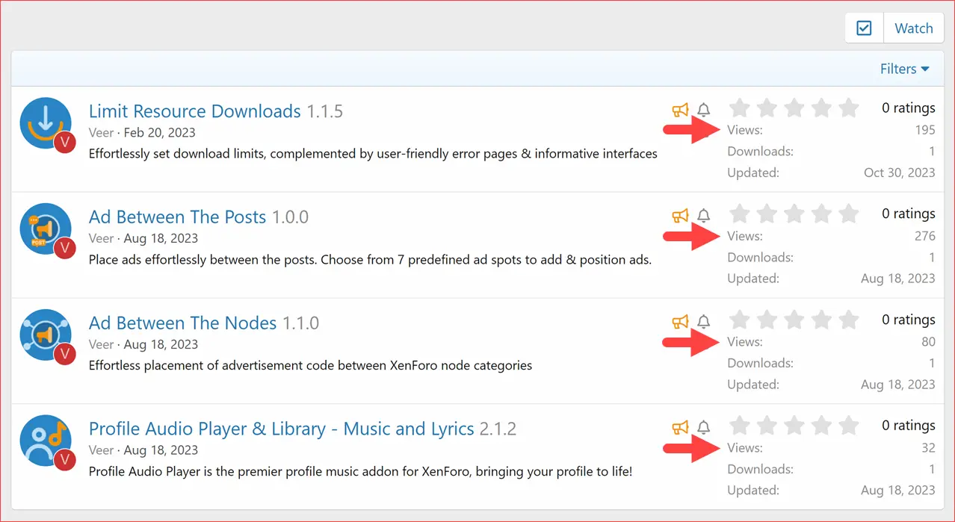Screen dimensions: 955x522
Task: Open the Limit Resource Downloads resource
Action: [195, 111]
